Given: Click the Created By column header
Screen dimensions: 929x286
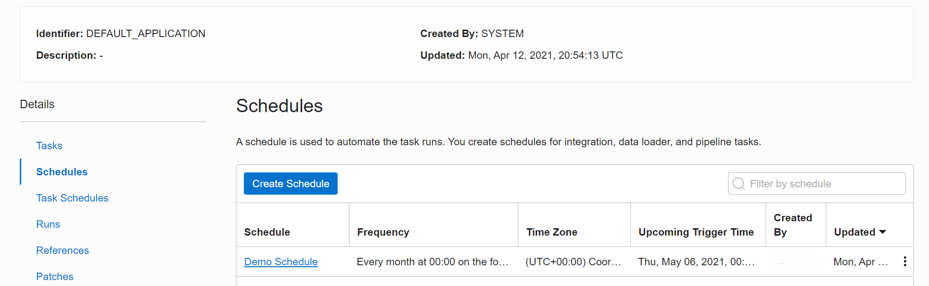Looking at the screenshot, I should tap(792, 225).
